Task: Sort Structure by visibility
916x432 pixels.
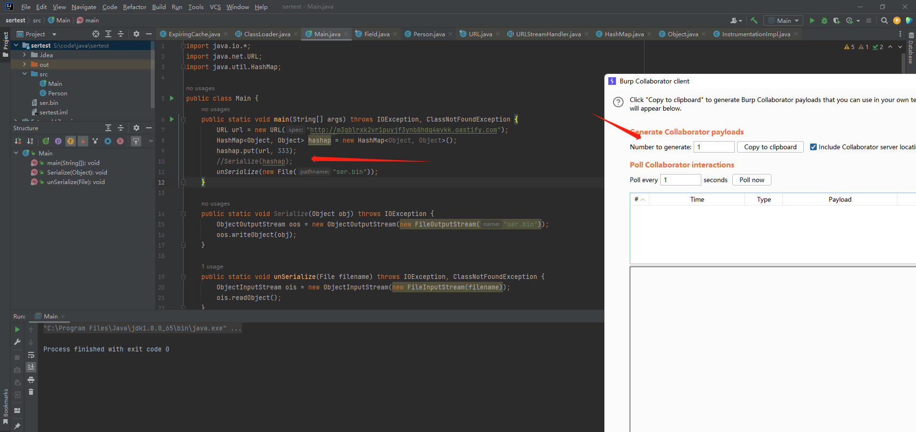Action: coord(18,141)
